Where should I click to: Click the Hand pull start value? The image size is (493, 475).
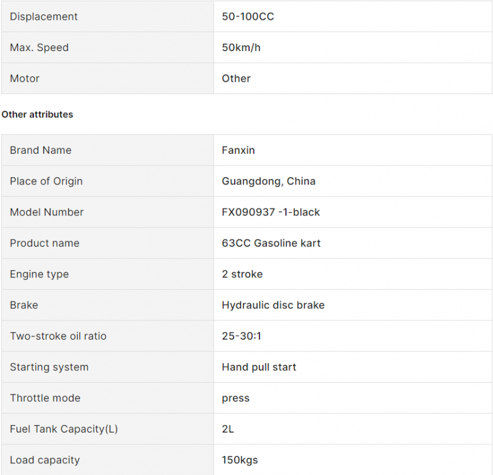click(259, 367)
